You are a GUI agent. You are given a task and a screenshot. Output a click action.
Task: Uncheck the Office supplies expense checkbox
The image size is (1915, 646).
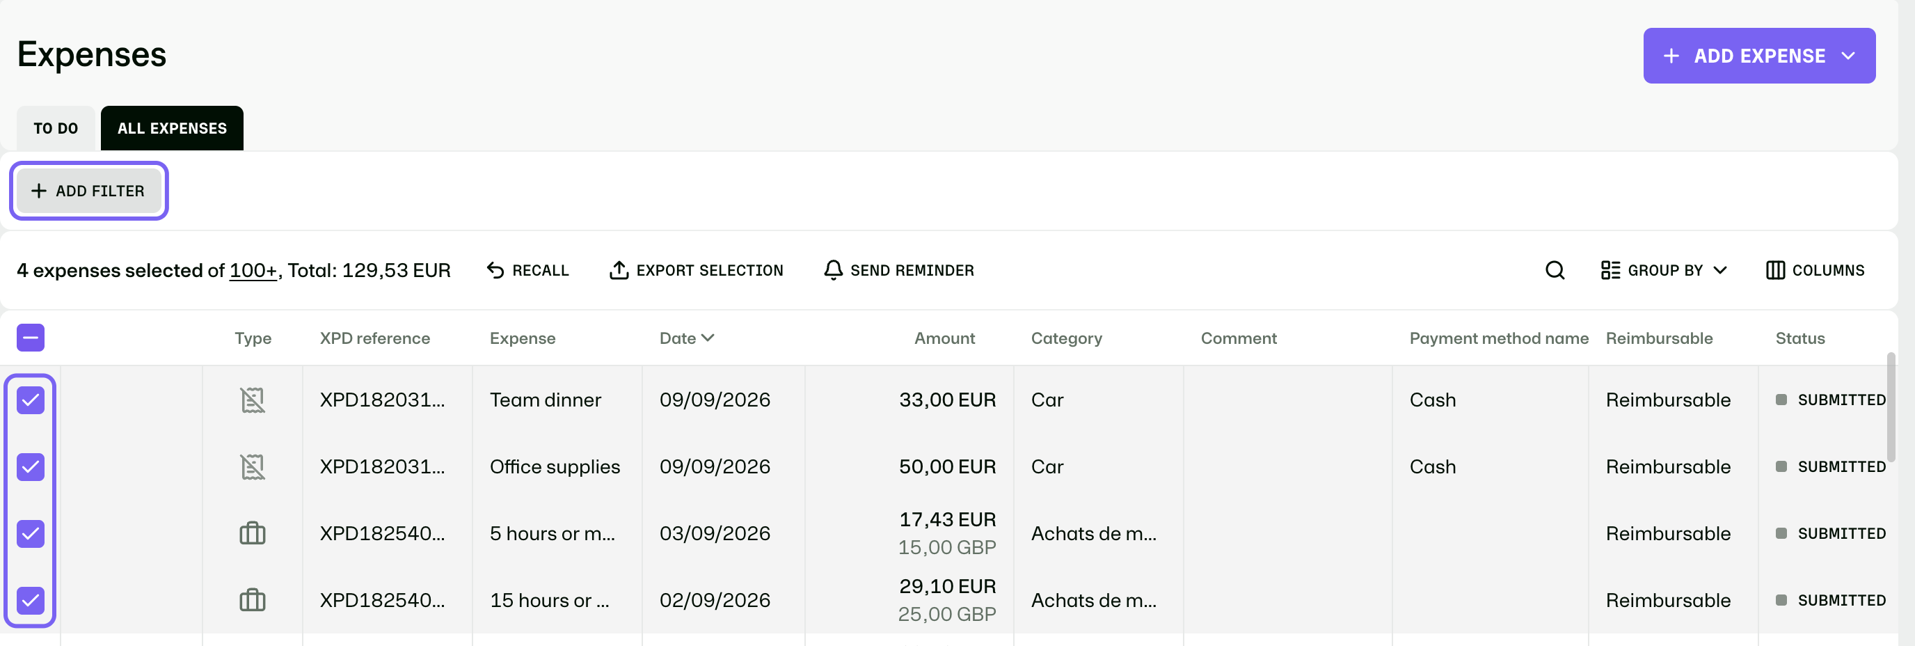31,467
